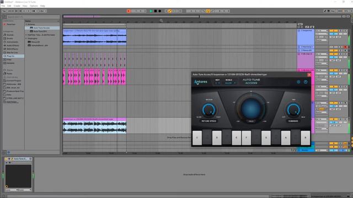
Task: Collapse the Antares plug-in folder
Action: pyautogui.click(x=26, y=24)
